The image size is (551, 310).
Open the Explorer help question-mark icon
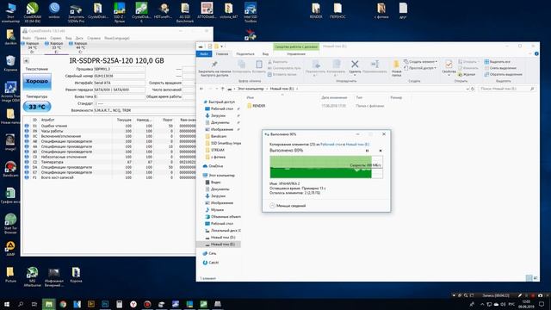pos(536,53)
